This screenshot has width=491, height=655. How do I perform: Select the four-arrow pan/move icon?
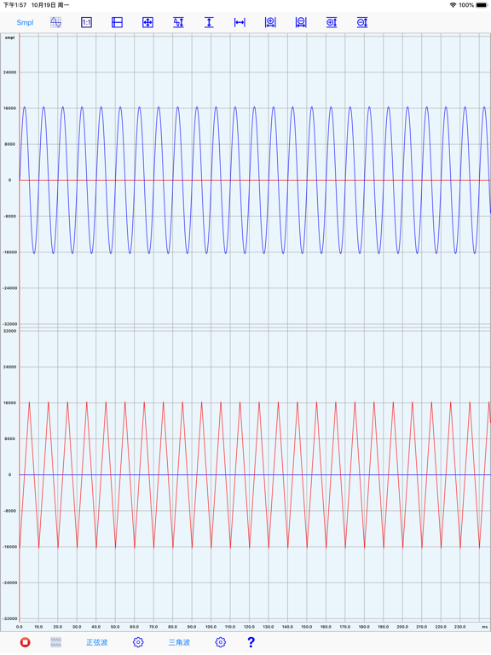point(147,22)
